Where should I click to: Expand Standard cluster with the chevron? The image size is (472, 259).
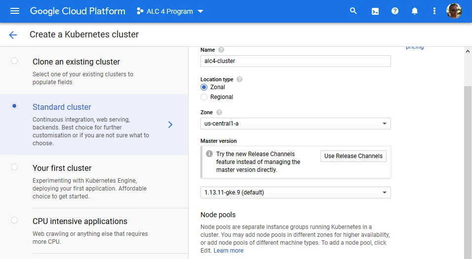coord(170,125)
